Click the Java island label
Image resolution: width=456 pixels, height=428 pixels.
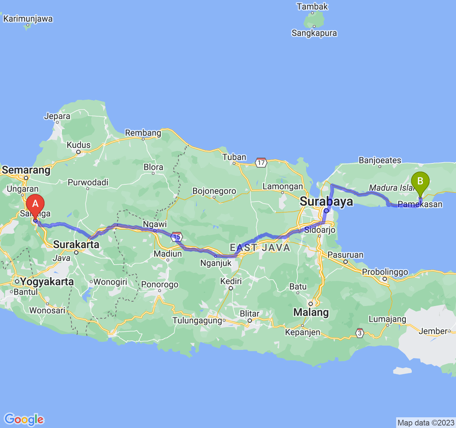click(62, 258)
